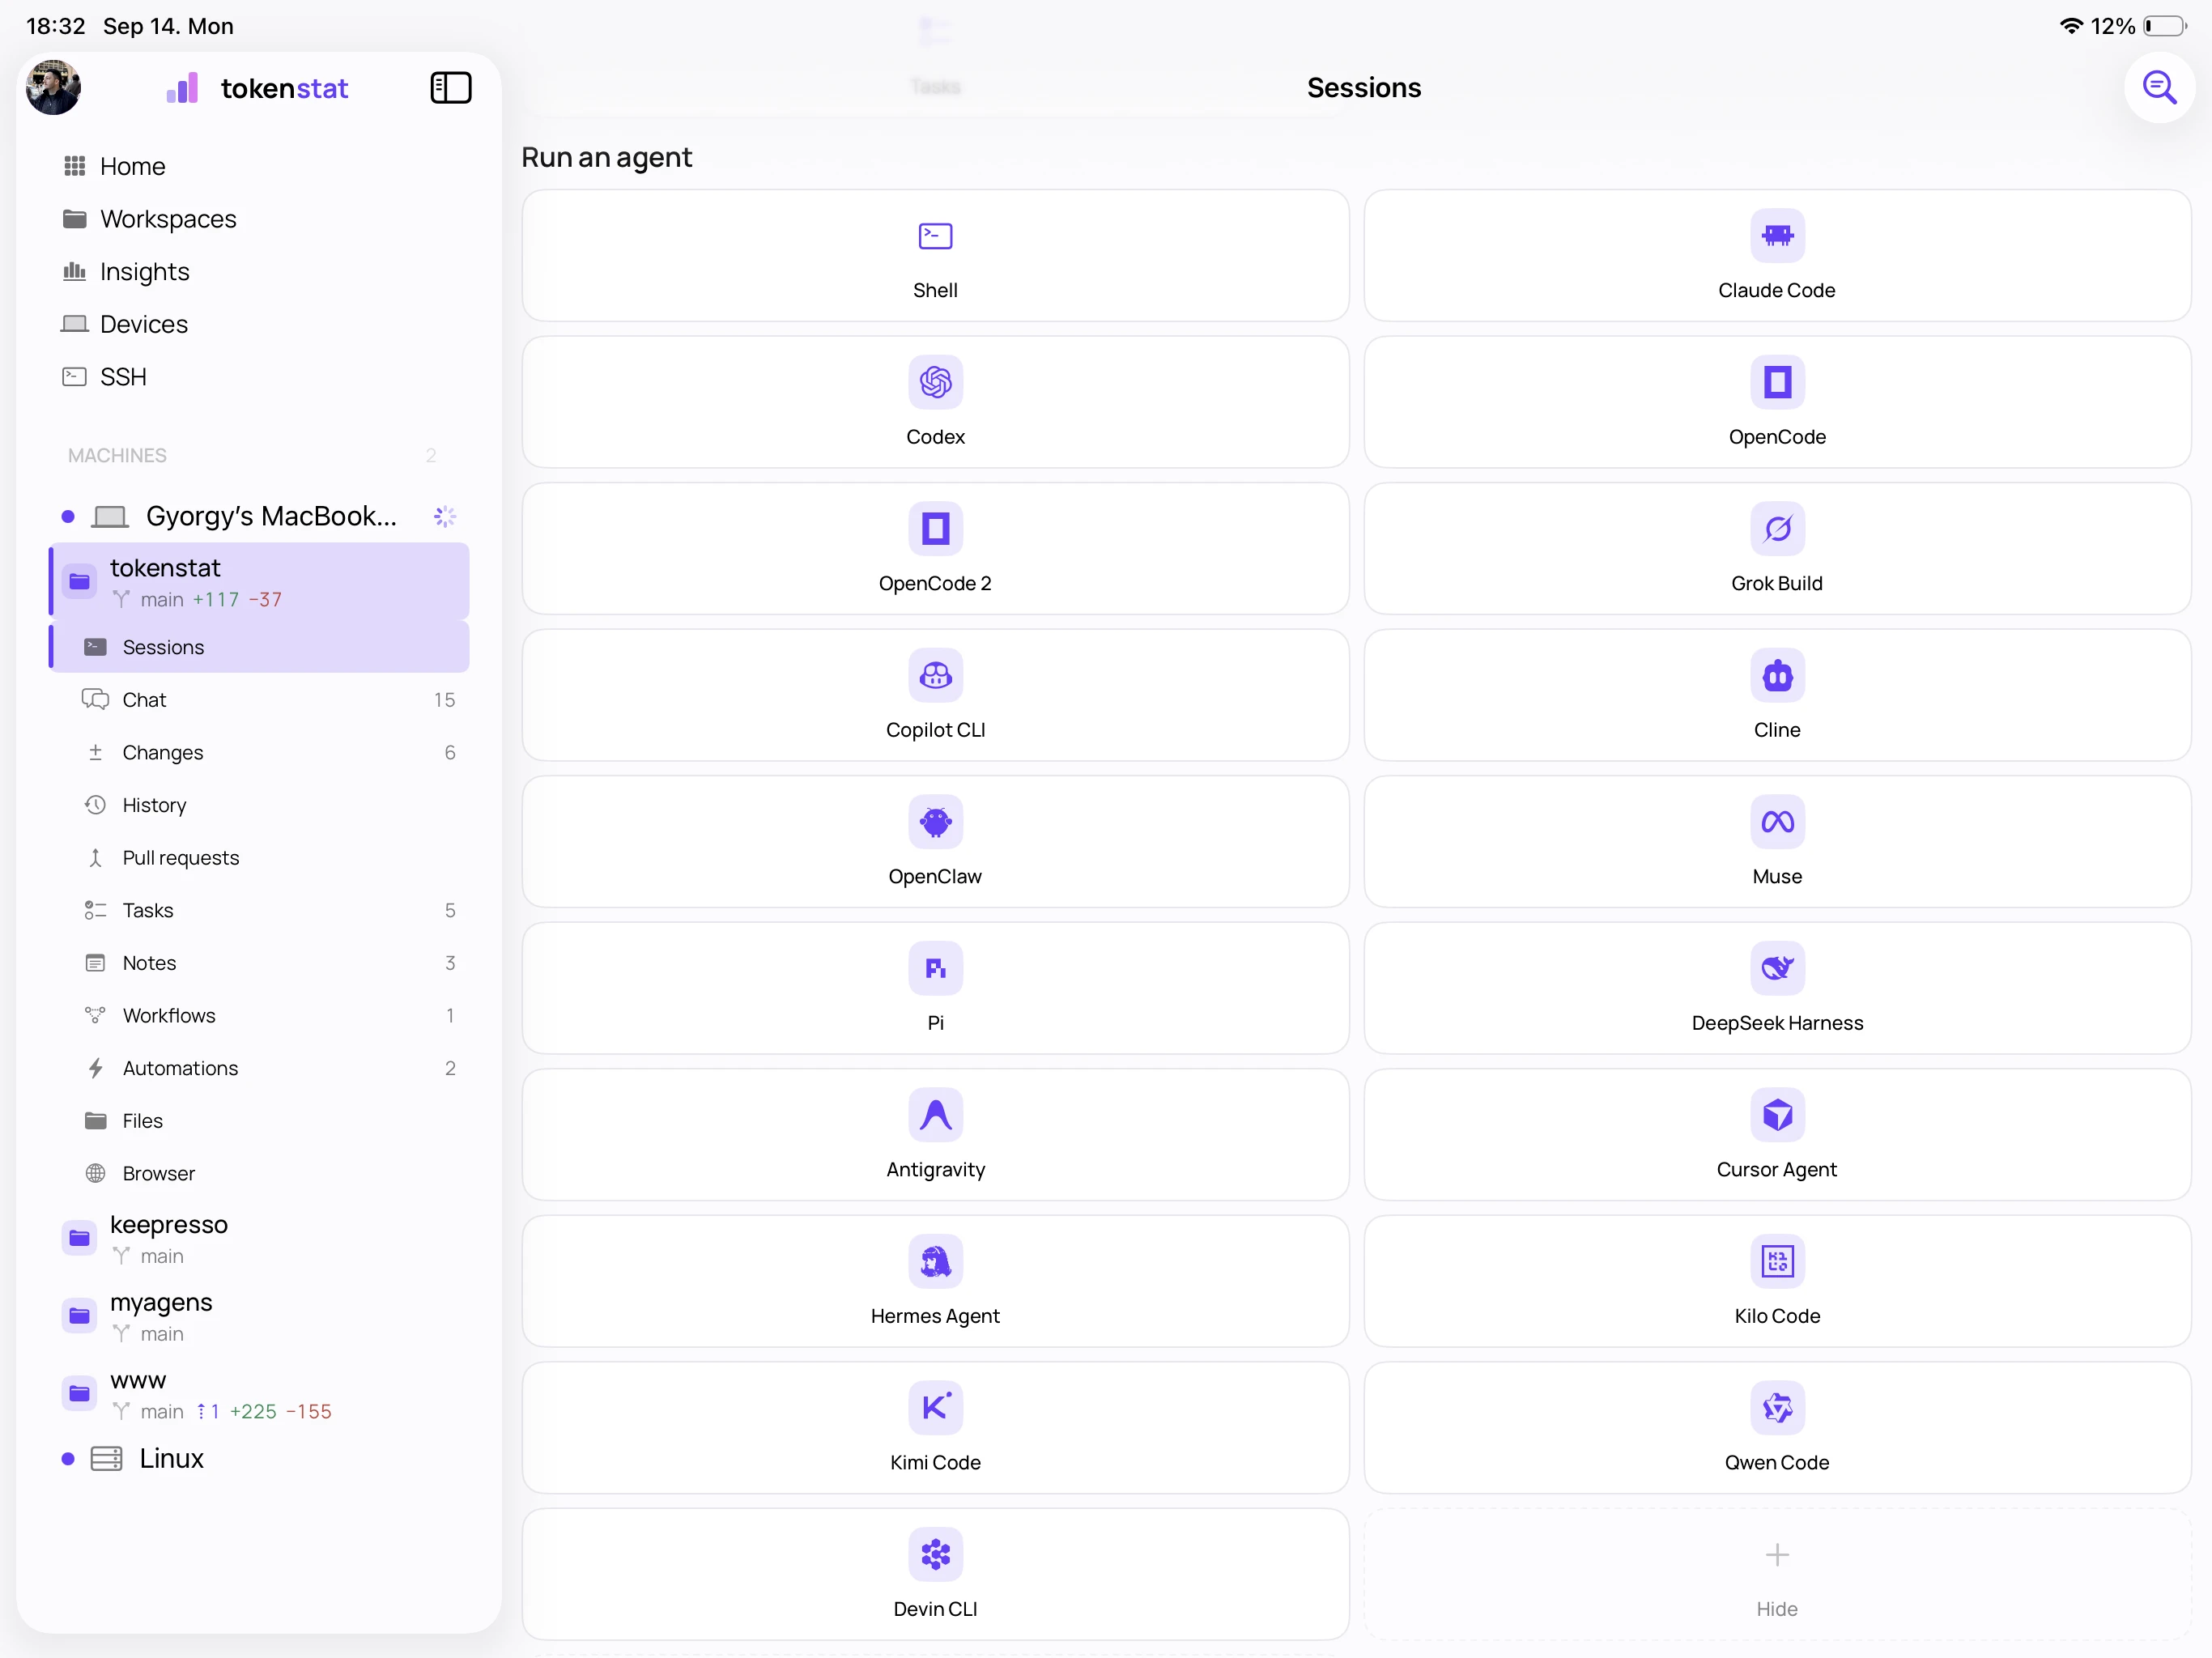This screenshot has height=1658, width=2212.
Task: Launch Kimi Code agent
Action: [935, 1427]
